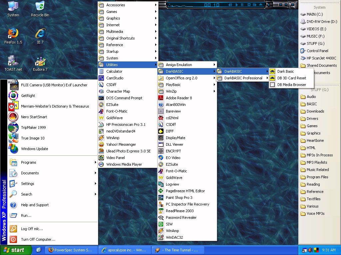Image resolution: width=341 pixels, height=255 pixels.
Task: Expand Original Shortcuts submenu
Action: [128, 38]
